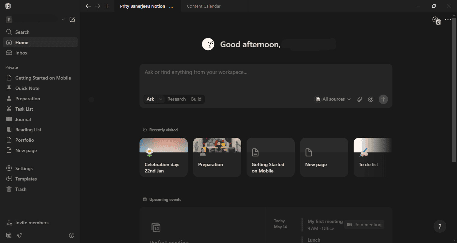457x243 pixels.
Task: Collapse the Private section header
Action: click(x=12, y=68)
